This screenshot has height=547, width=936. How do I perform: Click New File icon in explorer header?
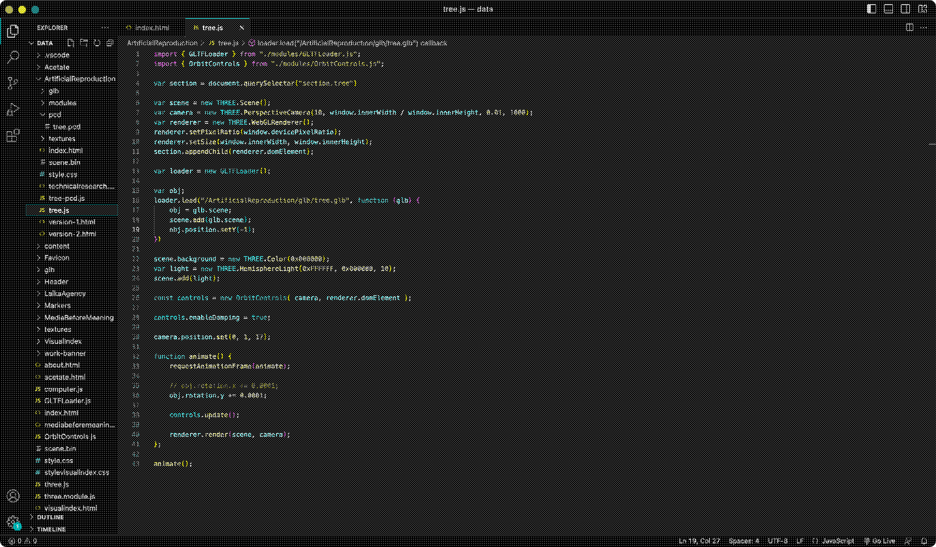point(71,43)
